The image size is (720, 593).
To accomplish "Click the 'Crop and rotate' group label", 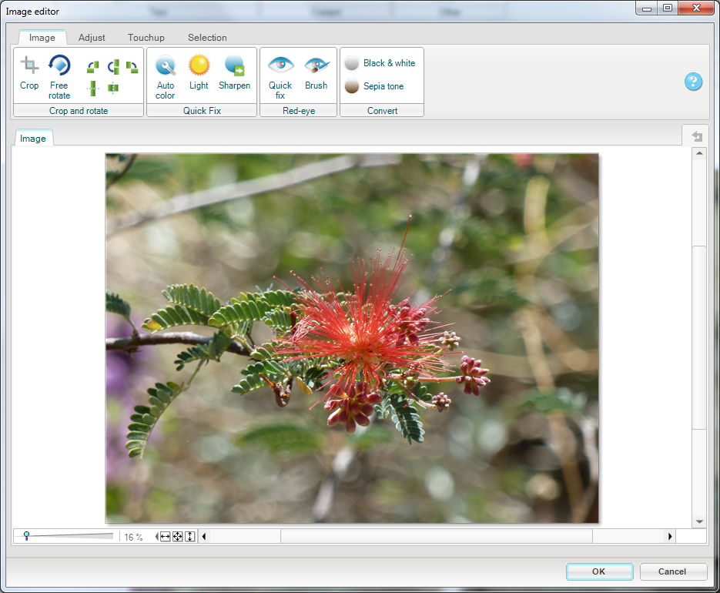I will click(x=79, y=111).
